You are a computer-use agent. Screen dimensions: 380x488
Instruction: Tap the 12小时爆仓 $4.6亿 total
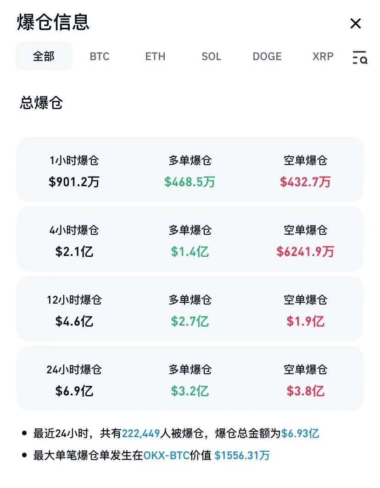click(x=74, y=321)
